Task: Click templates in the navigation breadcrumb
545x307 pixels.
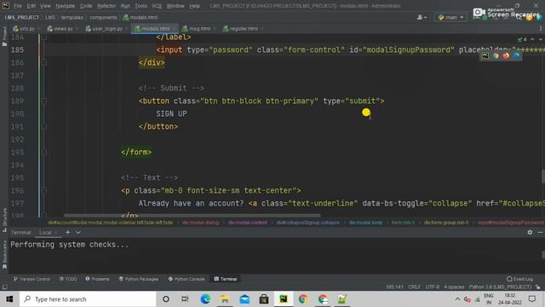Action: [x=72, y=17]
